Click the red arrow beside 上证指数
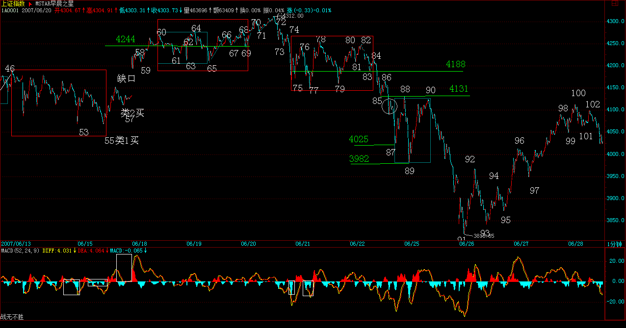The image size is (626, 328). pyautogui.click(x=30, y=3)
